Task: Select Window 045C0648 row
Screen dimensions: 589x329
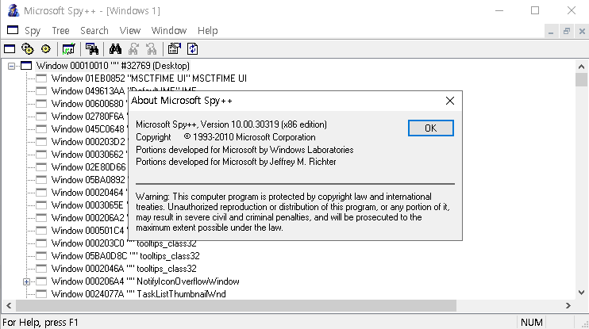Action: (x=89, y=129)
